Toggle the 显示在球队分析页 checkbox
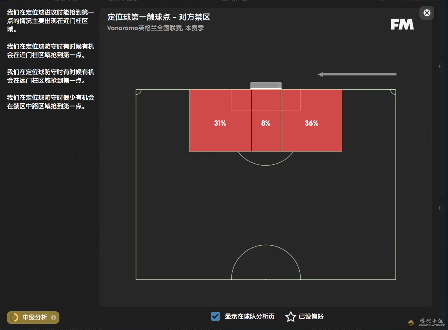The height and width of the screenshot is (330, 448). [x=215, y=316]
